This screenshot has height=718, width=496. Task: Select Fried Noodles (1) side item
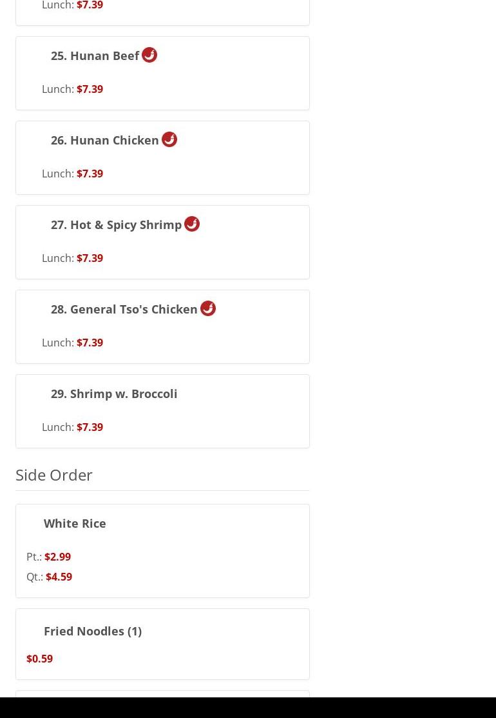tap(93, 631)
